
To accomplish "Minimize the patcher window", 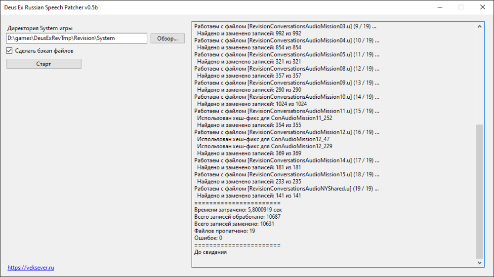I will click(440, 7).
